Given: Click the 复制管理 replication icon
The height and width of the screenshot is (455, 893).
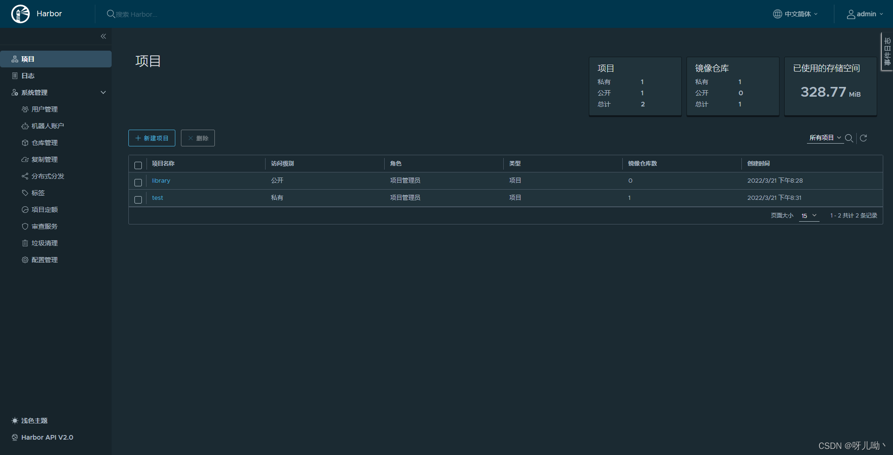Looking at the screenshot, I should [x=25, y=159].
